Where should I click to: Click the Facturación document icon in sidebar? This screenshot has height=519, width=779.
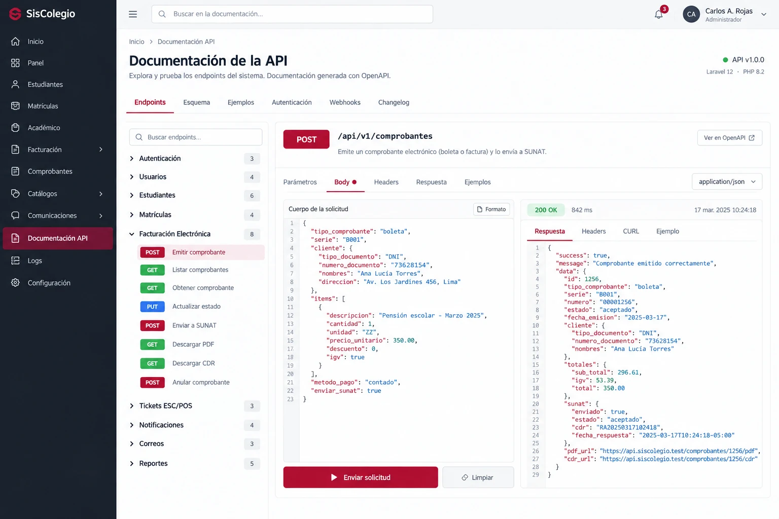pyautogui.click(x=16, y=150)
